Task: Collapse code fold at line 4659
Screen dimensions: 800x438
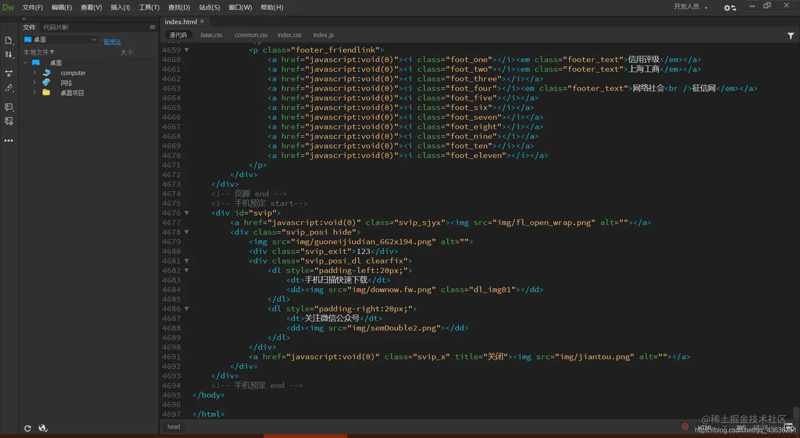Action: click(186, 50)
